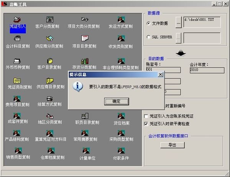Click the file path field d:\desk\001.TXT
The height and width of the screenshot is (177, 230).
(202, 22)
